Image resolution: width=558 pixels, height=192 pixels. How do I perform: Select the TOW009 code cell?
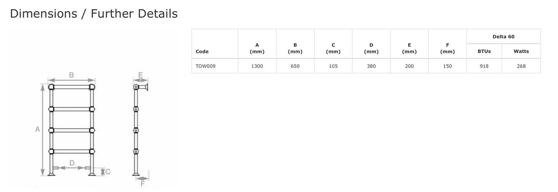[206, 66]
